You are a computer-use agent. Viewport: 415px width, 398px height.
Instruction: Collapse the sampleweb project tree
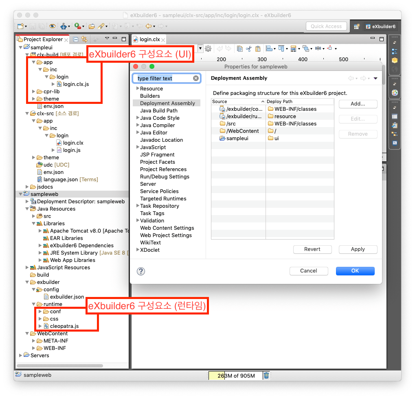[20, 194]
